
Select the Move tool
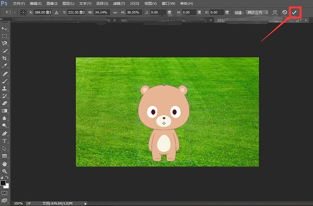(x=5, y=29)
